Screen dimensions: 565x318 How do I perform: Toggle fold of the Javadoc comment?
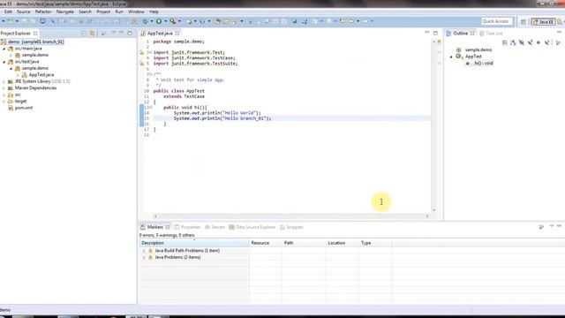pos(151,74)
